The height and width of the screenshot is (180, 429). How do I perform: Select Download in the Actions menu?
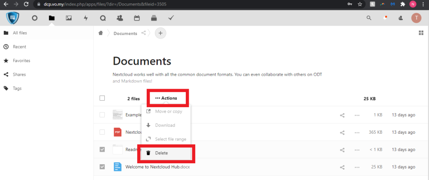click(165, 125)
